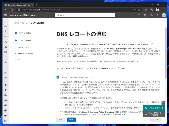169x126 pixels.
Task: Click フィードバックを送信 button
Action: [x=154, y=114]
